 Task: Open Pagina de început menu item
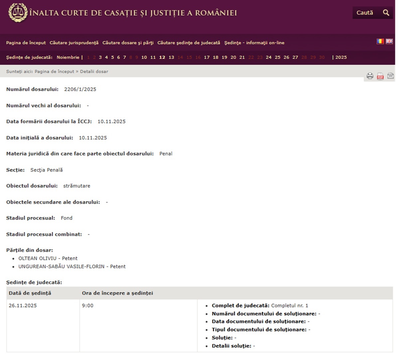pyautogui.click(x=26, y=43)
